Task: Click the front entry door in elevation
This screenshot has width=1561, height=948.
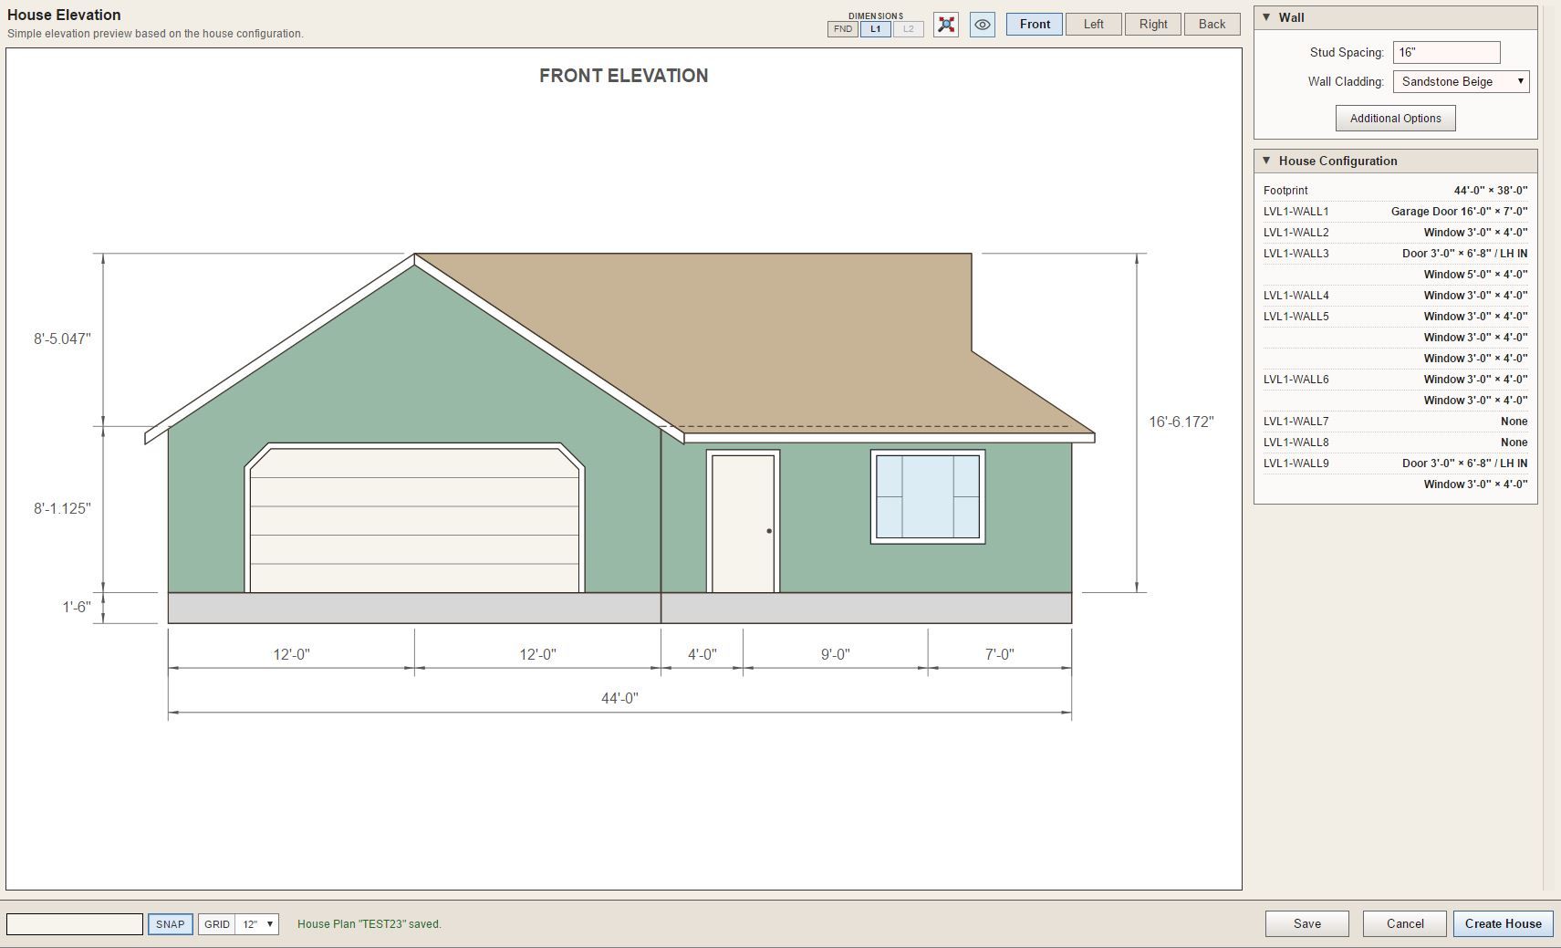Action: click(x=743, y=522)
